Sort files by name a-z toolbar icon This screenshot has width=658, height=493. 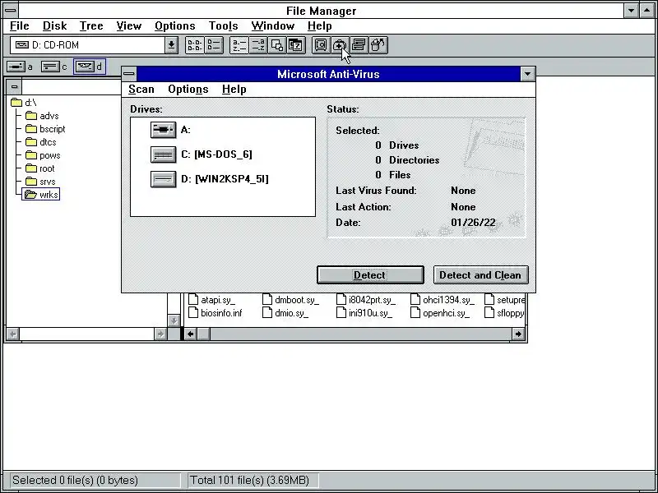tap(239, 45)
